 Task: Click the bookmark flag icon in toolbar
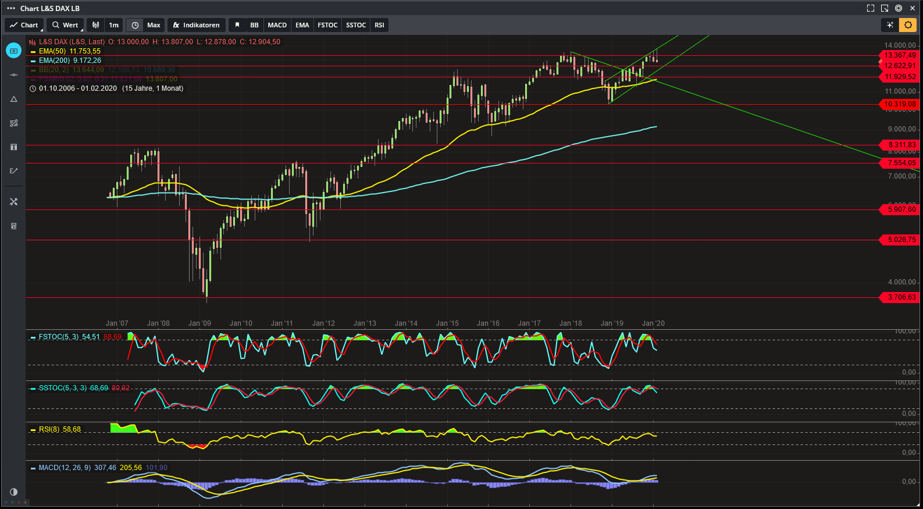[x=237, y=25]
